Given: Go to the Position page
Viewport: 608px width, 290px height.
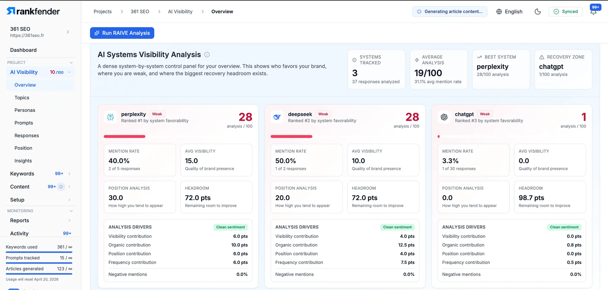Looking at the screenshot, I should tap(23, 148).
